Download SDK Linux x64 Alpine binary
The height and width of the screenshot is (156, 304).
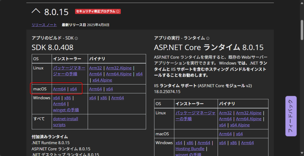tap(102, 80)
